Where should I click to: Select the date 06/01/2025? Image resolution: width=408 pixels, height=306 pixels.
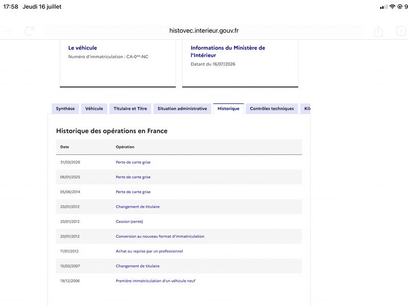point(70,177)
